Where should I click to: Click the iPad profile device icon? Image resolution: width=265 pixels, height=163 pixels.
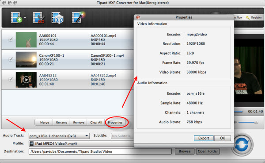click(31, 144)
